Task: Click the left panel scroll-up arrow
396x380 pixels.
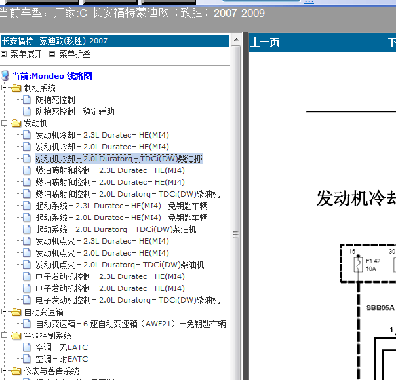Action: pos(236,39)
